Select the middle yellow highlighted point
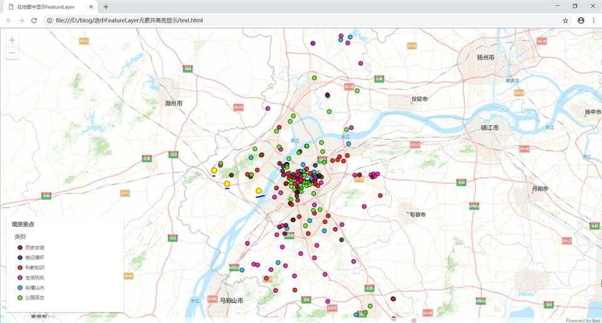602x323 pixels. 227,184
